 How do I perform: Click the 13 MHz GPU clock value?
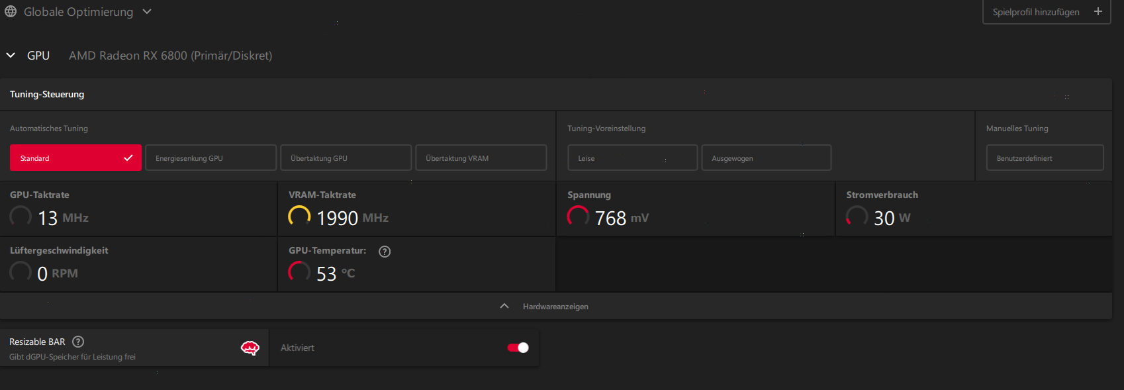[63, 218]
